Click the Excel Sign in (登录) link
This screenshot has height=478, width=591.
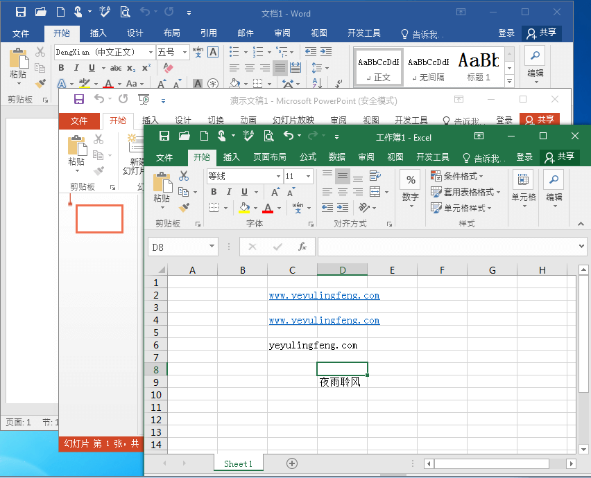[524, 157]
